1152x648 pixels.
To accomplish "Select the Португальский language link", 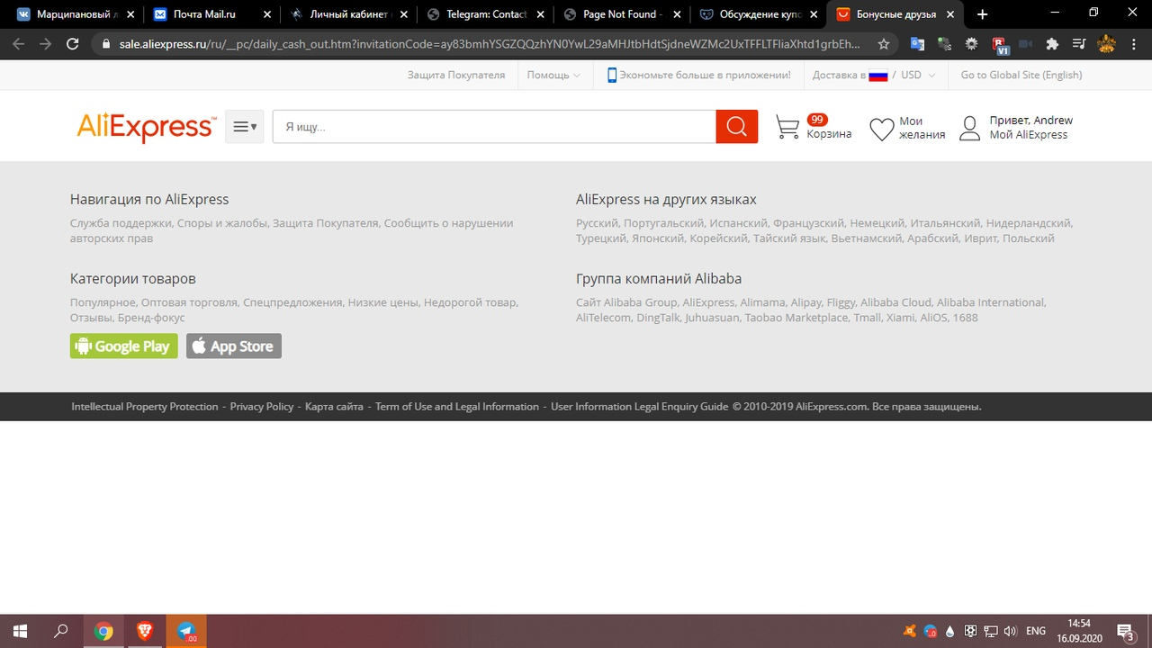I will pyautogui.click(x=663, y=223).
